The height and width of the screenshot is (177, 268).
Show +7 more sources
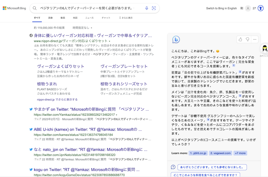pos(240,153)
